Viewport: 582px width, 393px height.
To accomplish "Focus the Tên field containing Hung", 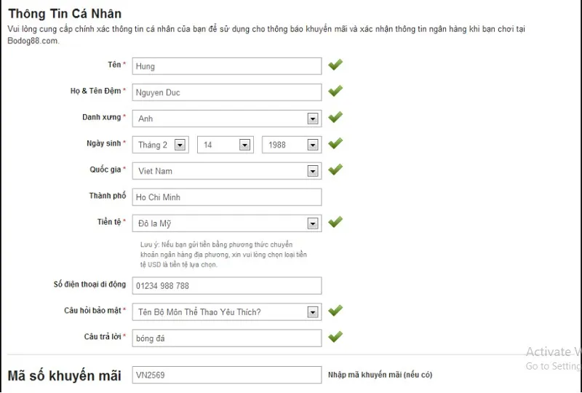I will (x=227, y=66).
